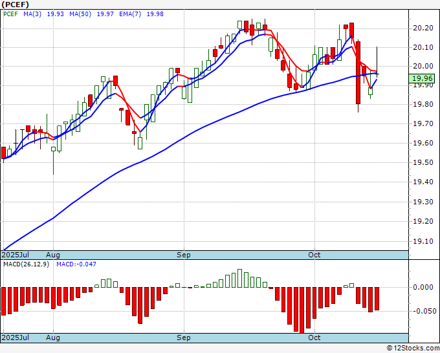Click the 2025Jul label on price chart axis
This screenshot has height=353, width=440.
coord(15,255)
